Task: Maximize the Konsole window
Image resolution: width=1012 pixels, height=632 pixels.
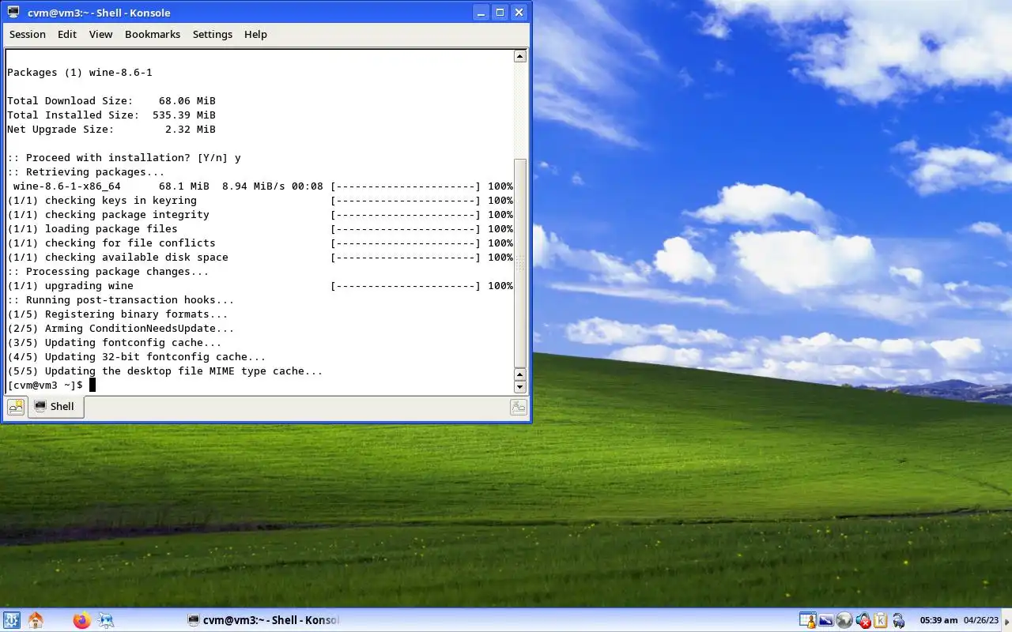Action: coord(500,12)
